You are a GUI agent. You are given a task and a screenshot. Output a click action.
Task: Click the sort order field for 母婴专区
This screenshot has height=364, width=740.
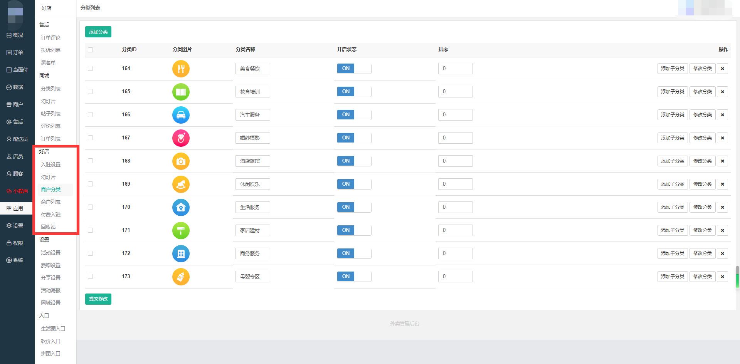(x=455, y=277)
